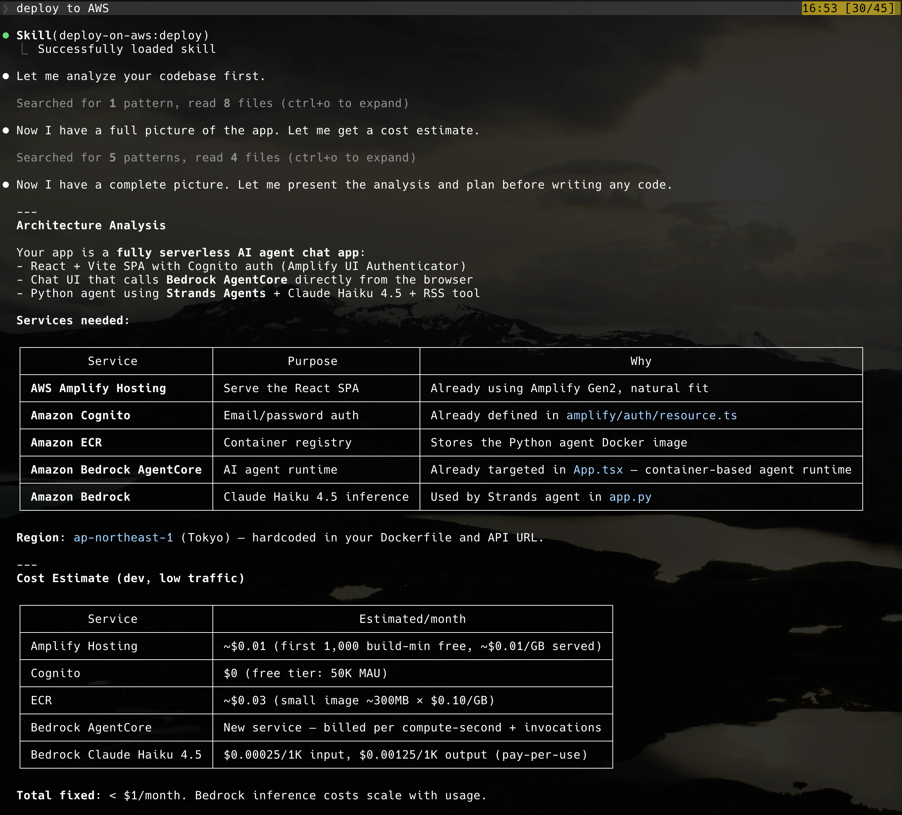Viewport: 902px width, 815px height.
Task: Select the 'Bedrock Claude Haiku 4.5' cost row
Action: click(x=316, y=755)
